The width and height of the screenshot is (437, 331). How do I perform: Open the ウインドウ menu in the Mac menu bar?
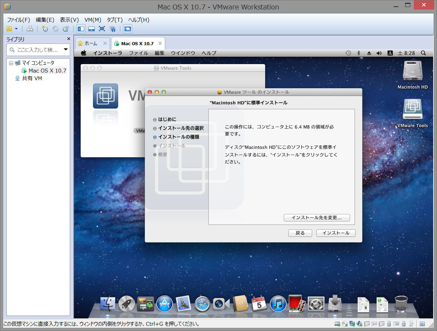point(183,53)
